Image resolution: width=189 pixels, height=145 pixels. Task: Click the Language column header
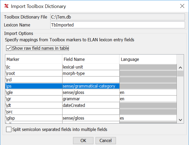148,59
